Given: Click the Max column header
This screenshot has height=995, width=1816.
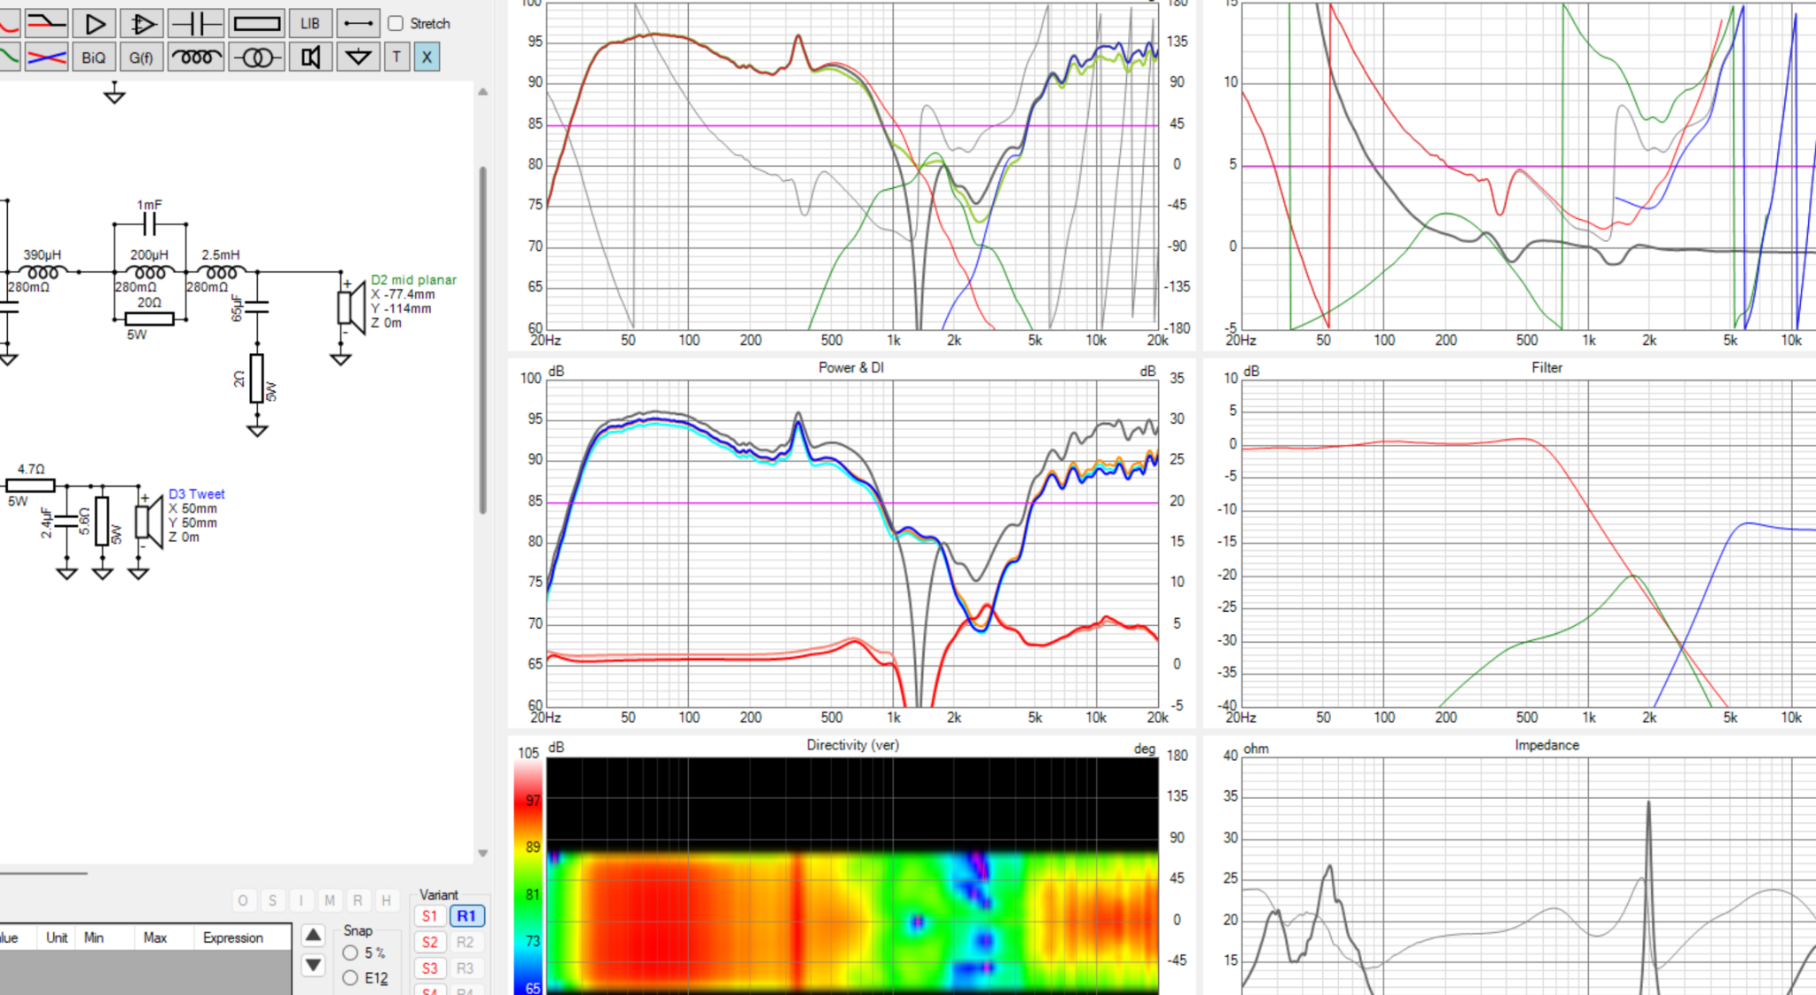Looking at the screenshot, I should [156, 937].
